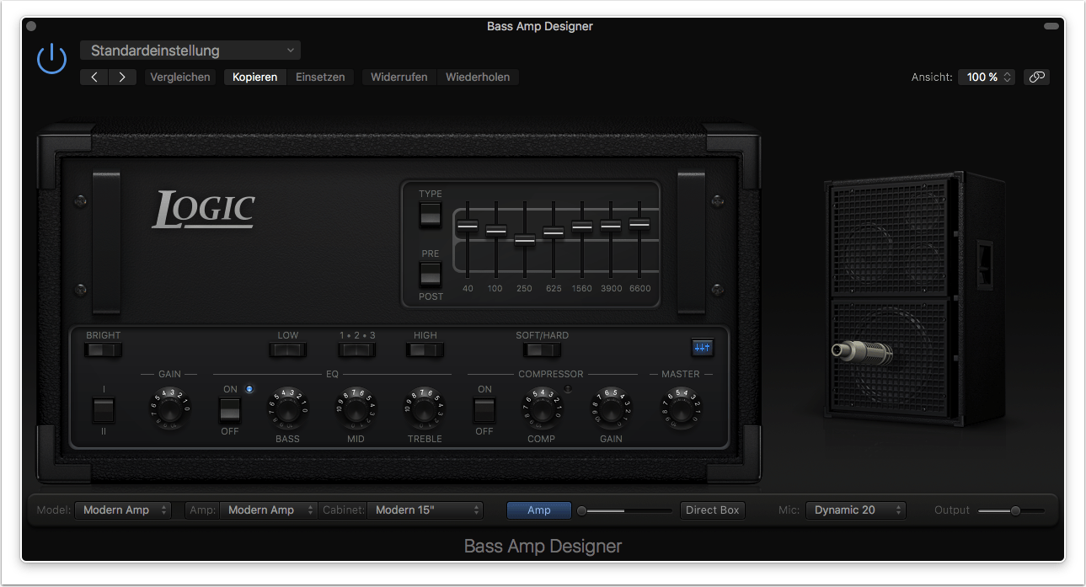This screenshot has height=587, width=1086.
Task: Click the plugin power bypass icon
Action: (x=51, y=59)
